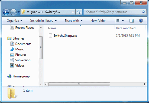Click the Subversion library icon
This screenshot has height=103, width=149.
(12, 60)
